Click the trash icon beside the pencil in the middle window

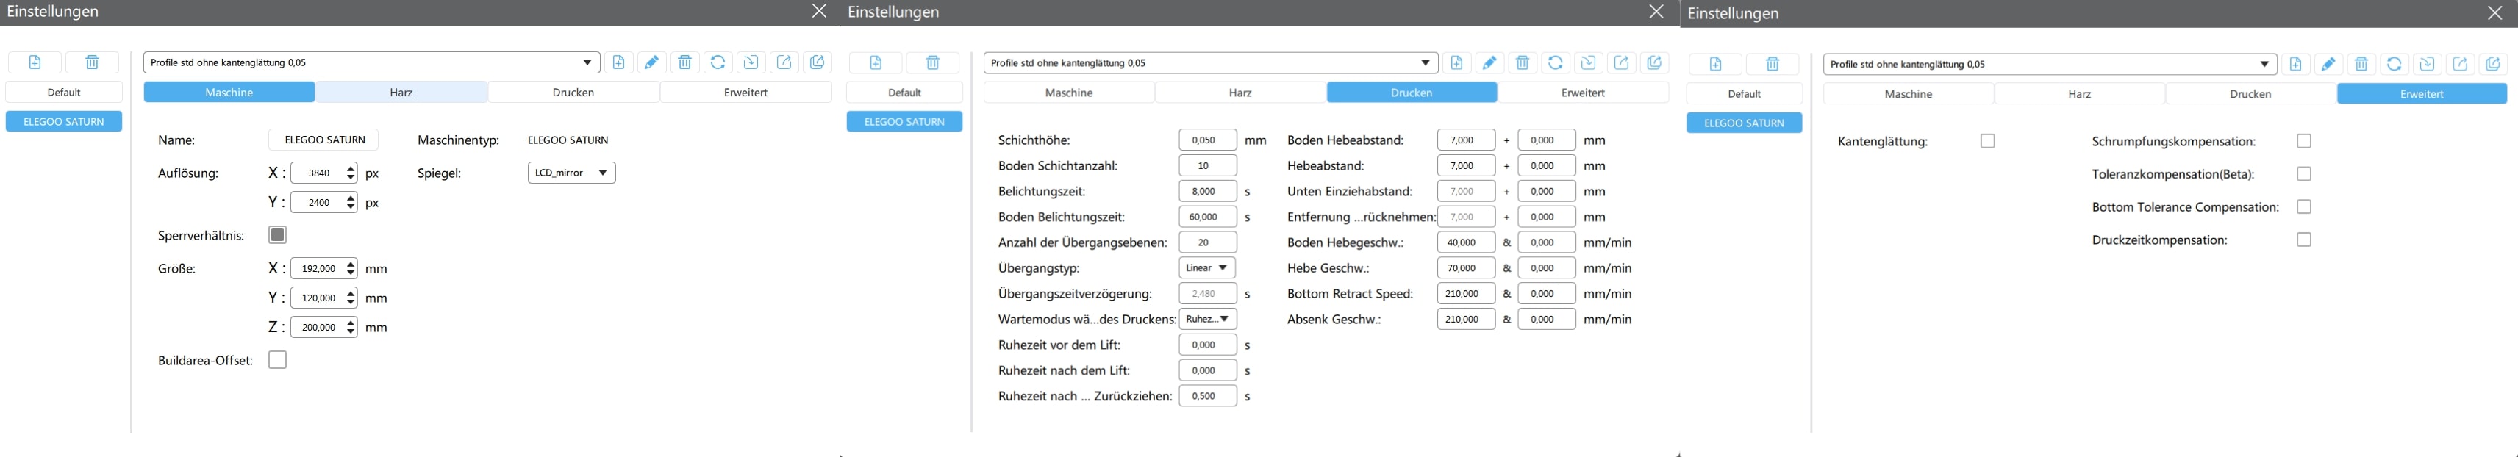tap(1522, 62)
